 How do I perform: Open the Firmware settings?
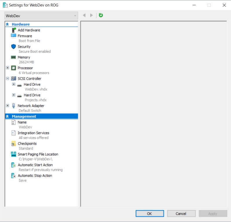point(25,36)
